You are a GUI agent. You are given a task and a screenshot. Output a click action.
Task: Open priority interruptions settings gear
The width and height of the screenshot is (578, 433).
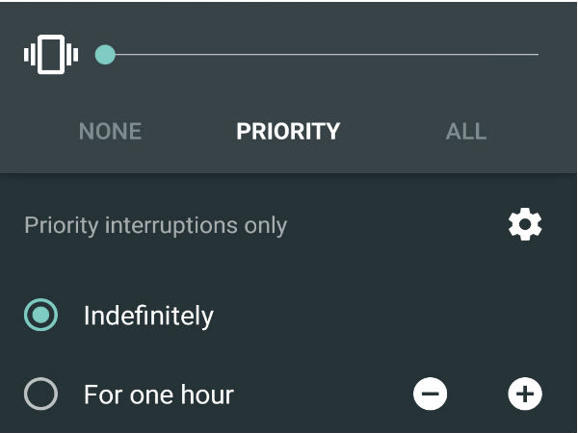(525, 225)
